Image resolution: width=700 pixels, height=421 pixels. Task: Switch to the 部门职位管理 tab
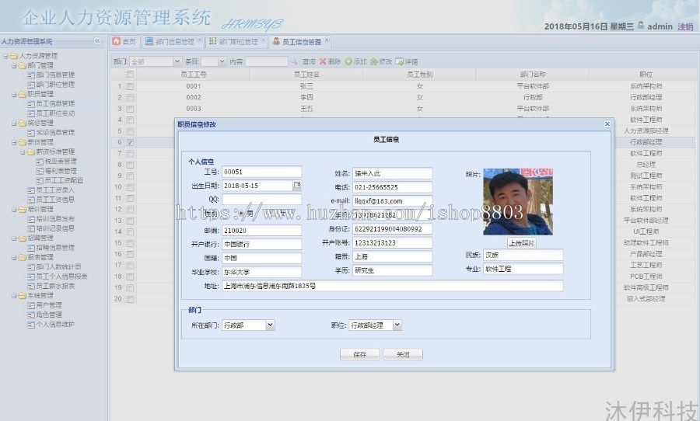(x=237, y=41)
